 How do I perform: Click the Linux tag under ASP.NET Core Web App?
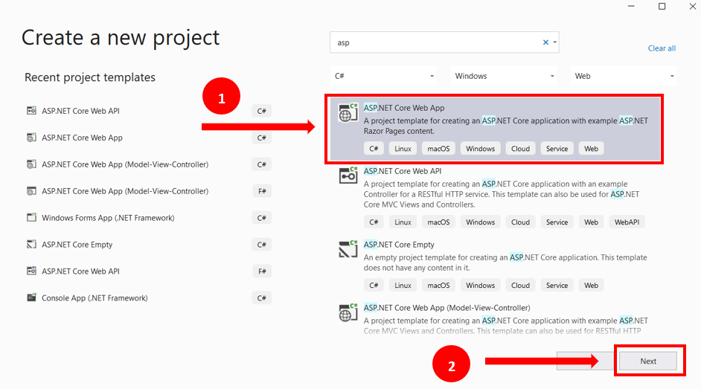[x=403, y=149]
